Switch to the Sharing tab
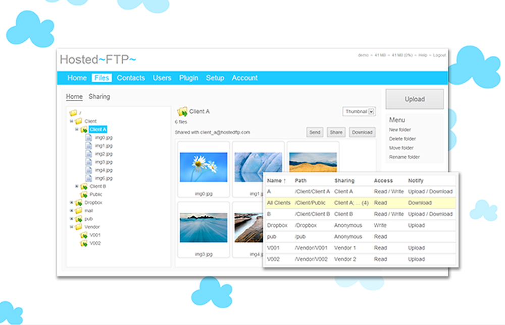Viewport: 505px width, 325px height. click(99, 97)
